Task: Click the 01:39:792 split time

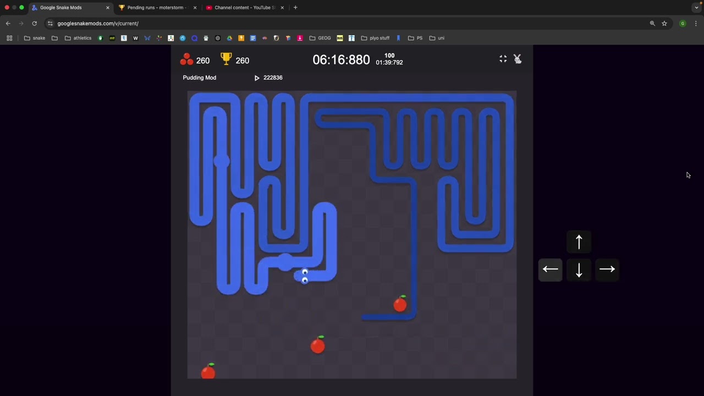Action: pyautogui.click(x=389, y=63)
